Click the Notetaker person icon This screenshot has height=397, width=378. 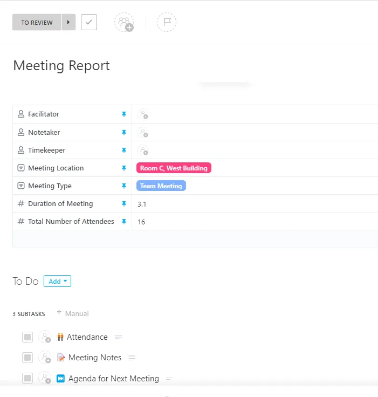(21, 132)
